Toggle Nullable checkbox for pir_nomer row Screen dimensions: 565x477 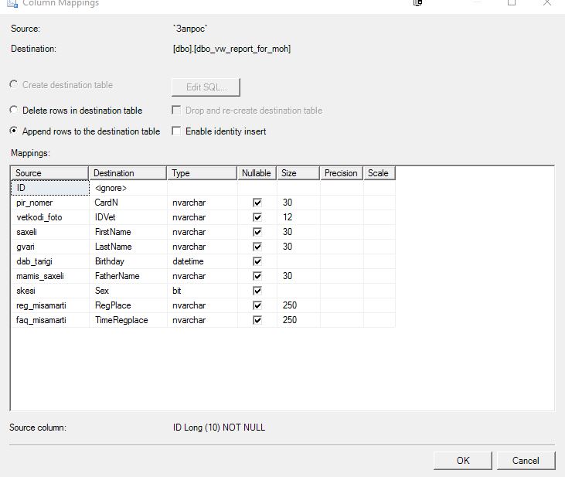click(257, 203)
